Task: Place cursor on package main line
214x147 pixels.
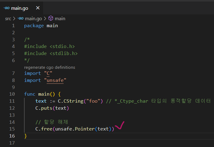Action: click(41, 26)
